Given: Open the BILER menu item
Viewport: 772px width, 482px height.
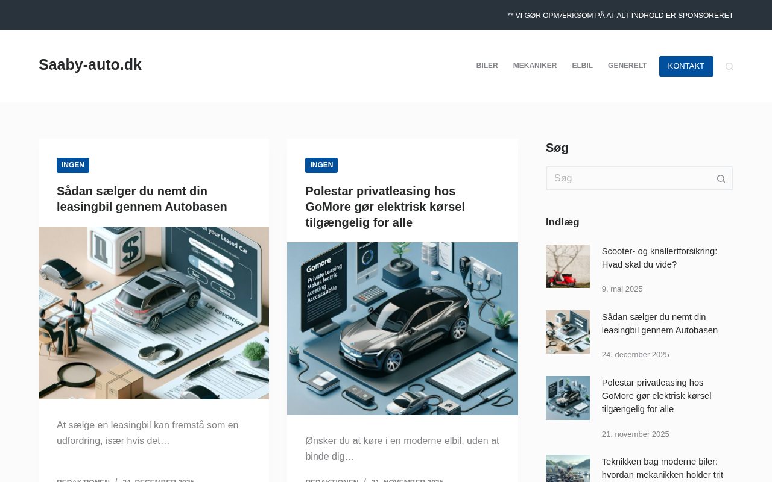Looking at the screenshot, I should [487, 66].
